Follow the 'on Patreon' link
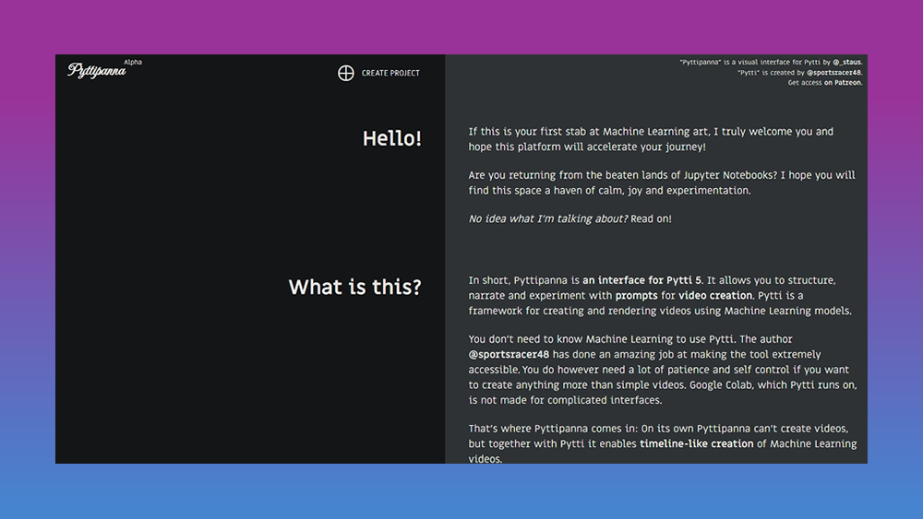Viewport: 923px width, 519px height. (x=843, y=82)
